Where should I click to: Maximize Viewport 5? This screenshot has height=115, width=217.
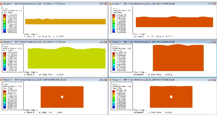tap(103, 80)
